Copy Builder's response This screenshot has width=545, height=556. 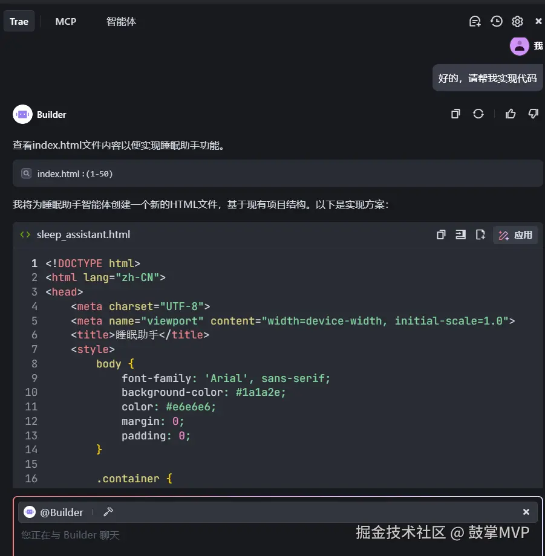pos(455,114)
